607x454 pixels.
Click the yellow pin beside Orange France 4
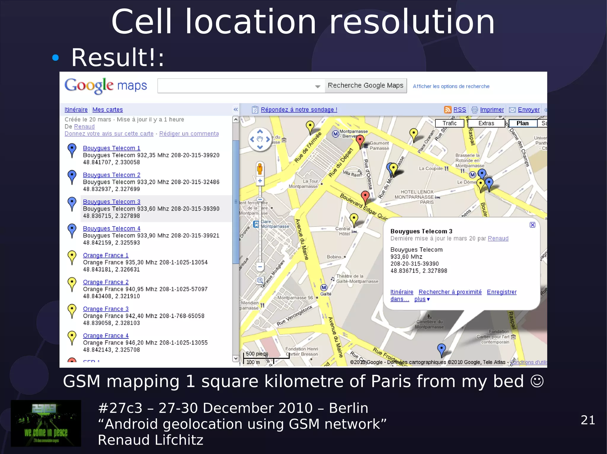(72, 338)
